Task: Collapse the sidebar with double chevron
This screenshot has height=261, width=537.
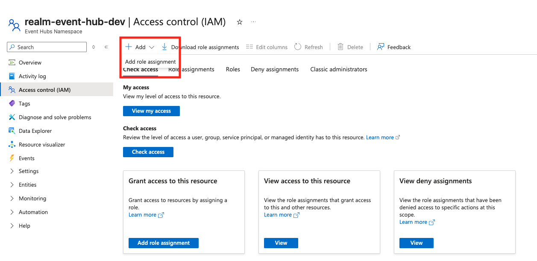Action: (106, 47)
